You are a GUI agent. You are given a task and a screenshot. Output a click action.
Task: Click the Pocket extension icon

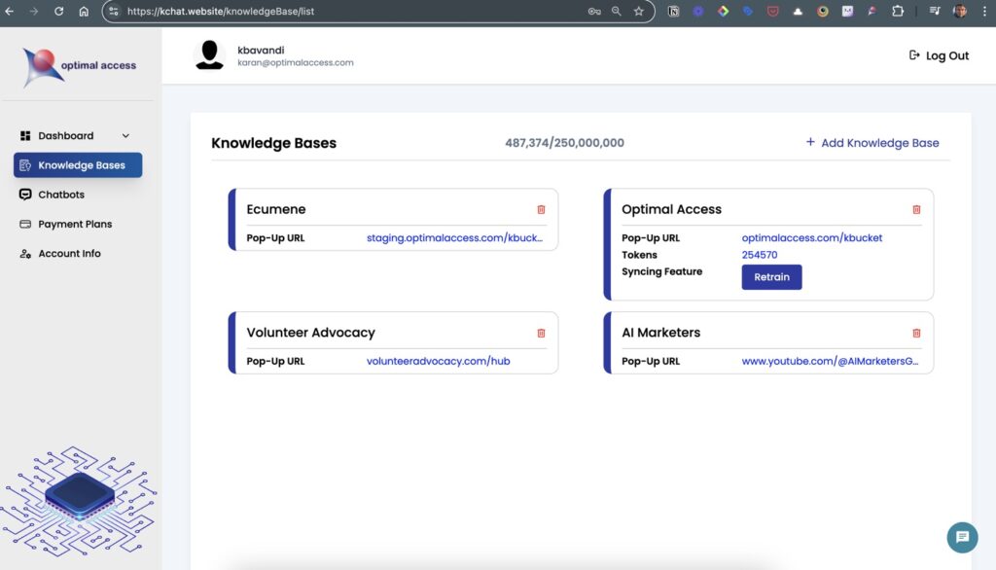(772, 11)
